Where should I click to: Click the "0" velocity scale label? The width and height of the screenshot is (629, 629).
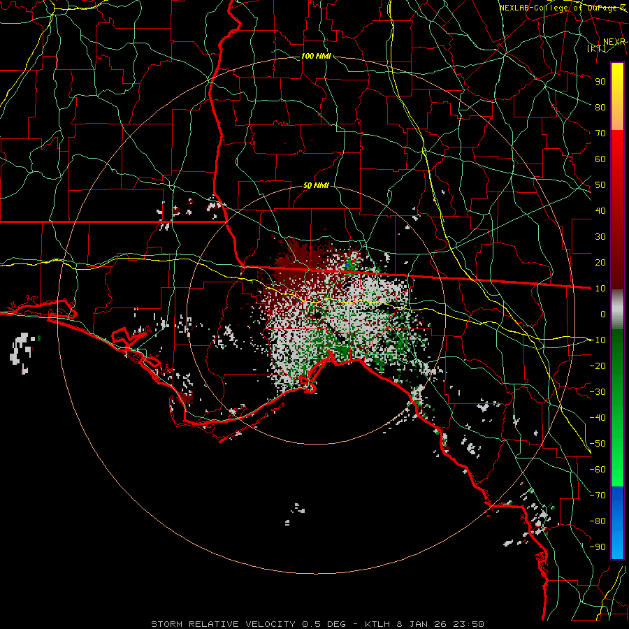pyautogui.click(x=603, y=314)
